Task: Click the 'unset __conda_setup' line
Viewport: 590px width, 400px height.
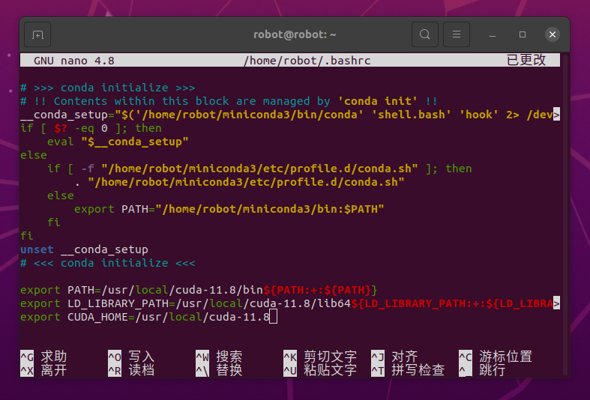Action: [x=84, y=249]
